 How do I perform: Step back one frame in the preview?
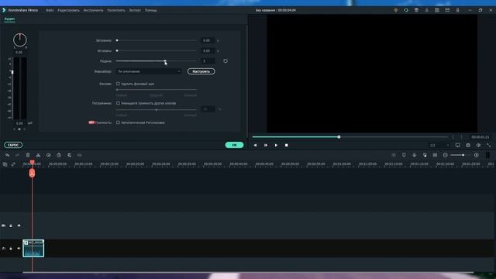tap(256, 145)
